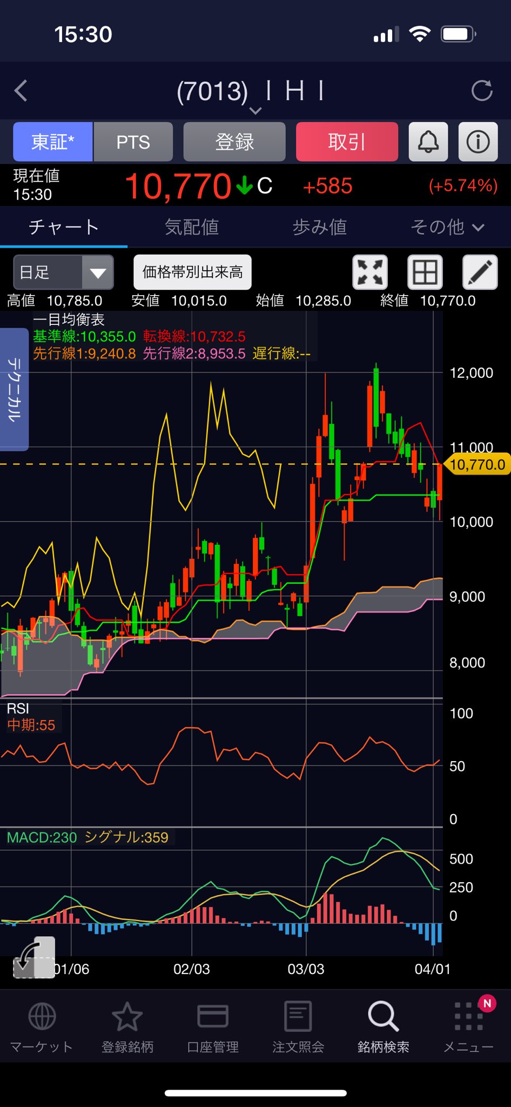
Task: Open 銘柄検索 magnifier tab
Action: tap(384, 1027)
